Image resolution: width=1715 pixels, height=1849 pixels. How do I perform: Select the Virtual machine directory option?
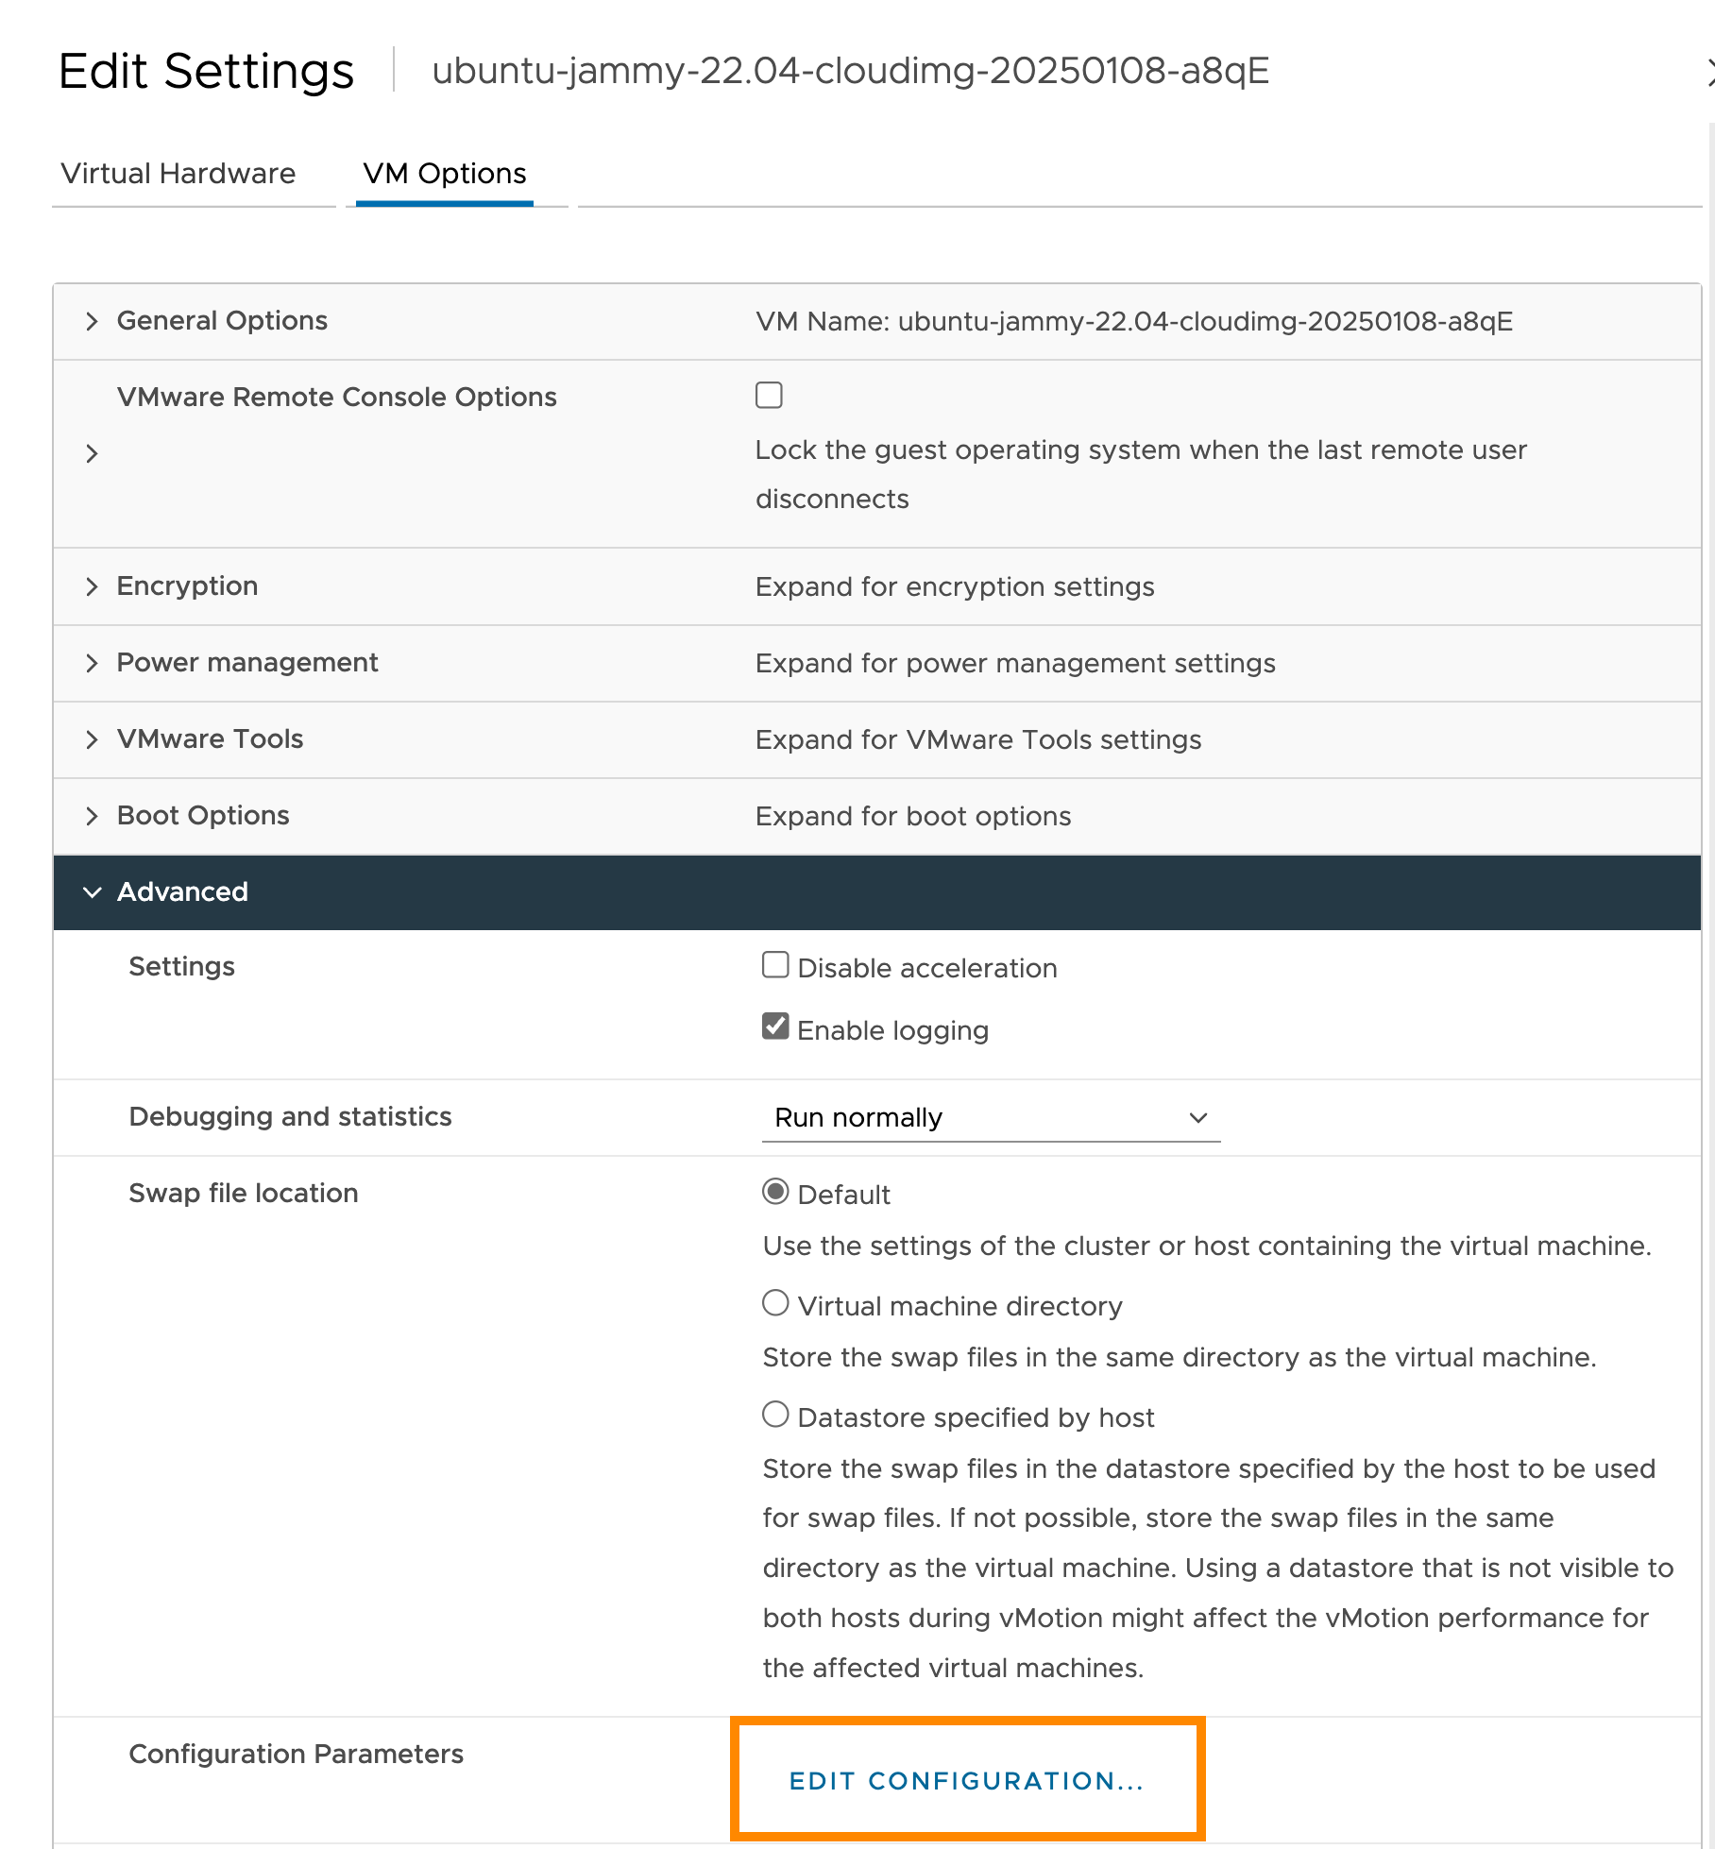pos(774,1303)
